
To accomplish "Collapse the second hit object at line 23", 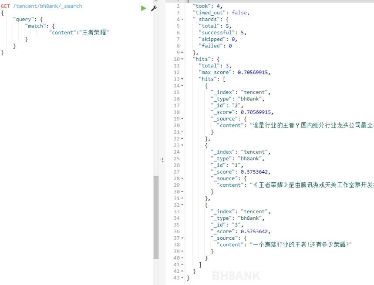I will tap(182, 145).
